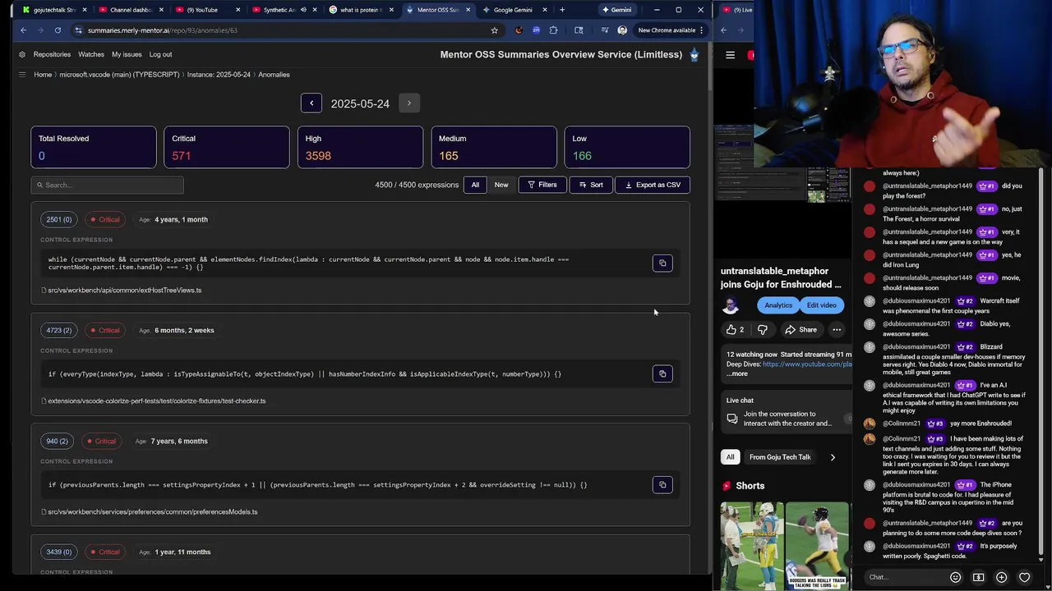
Task: Reload the Mentor summaries page
Action: pyautogui.click(x=58, y=30)
